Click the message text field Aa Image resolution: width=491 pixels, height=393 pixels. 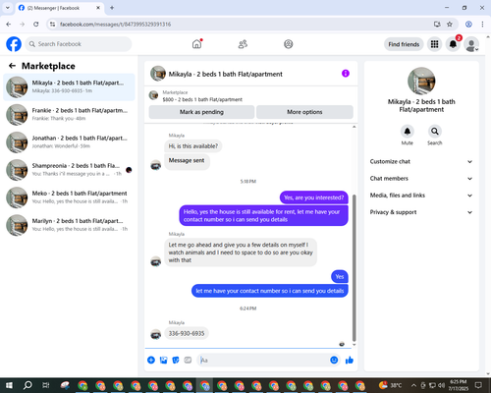tap(263, 361)
